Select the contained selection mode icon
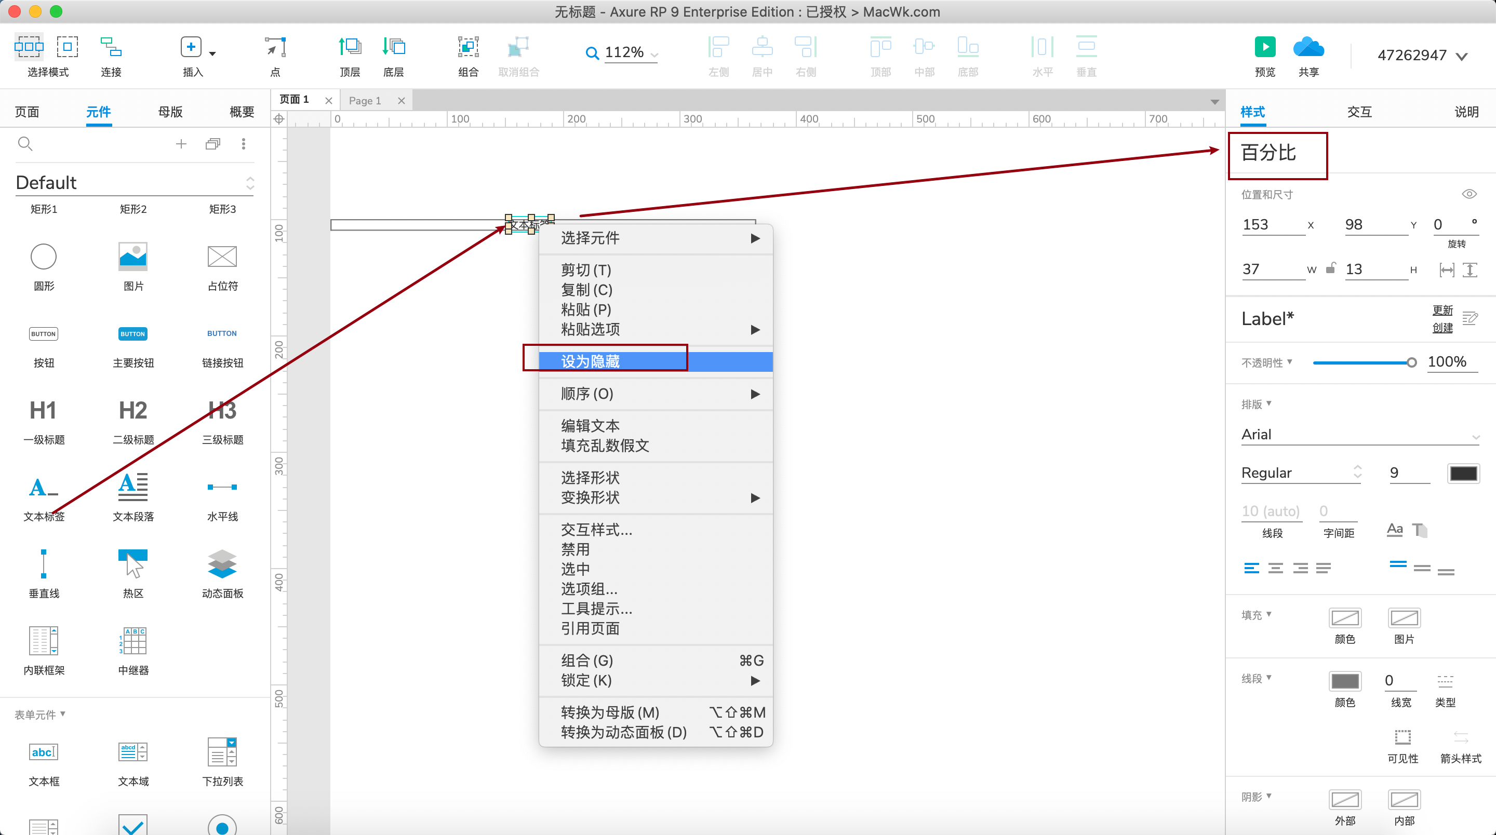Image resolution: width=1496 pixels, height=835 pixels. pos(68,46)
